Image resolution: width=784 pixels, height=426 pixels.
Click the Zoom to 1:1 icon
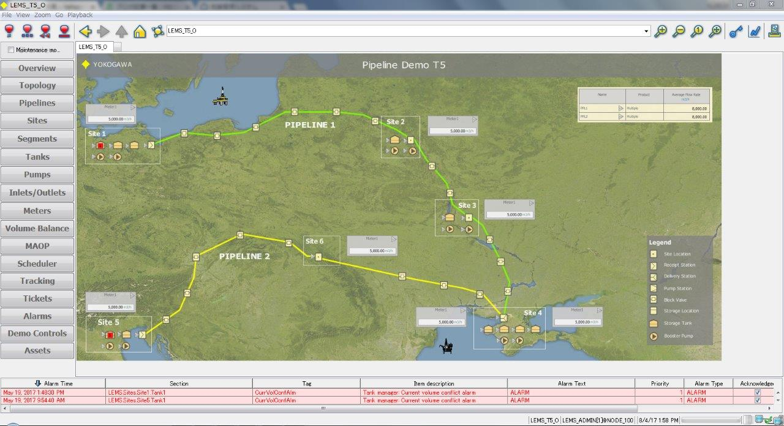[696, 31]
